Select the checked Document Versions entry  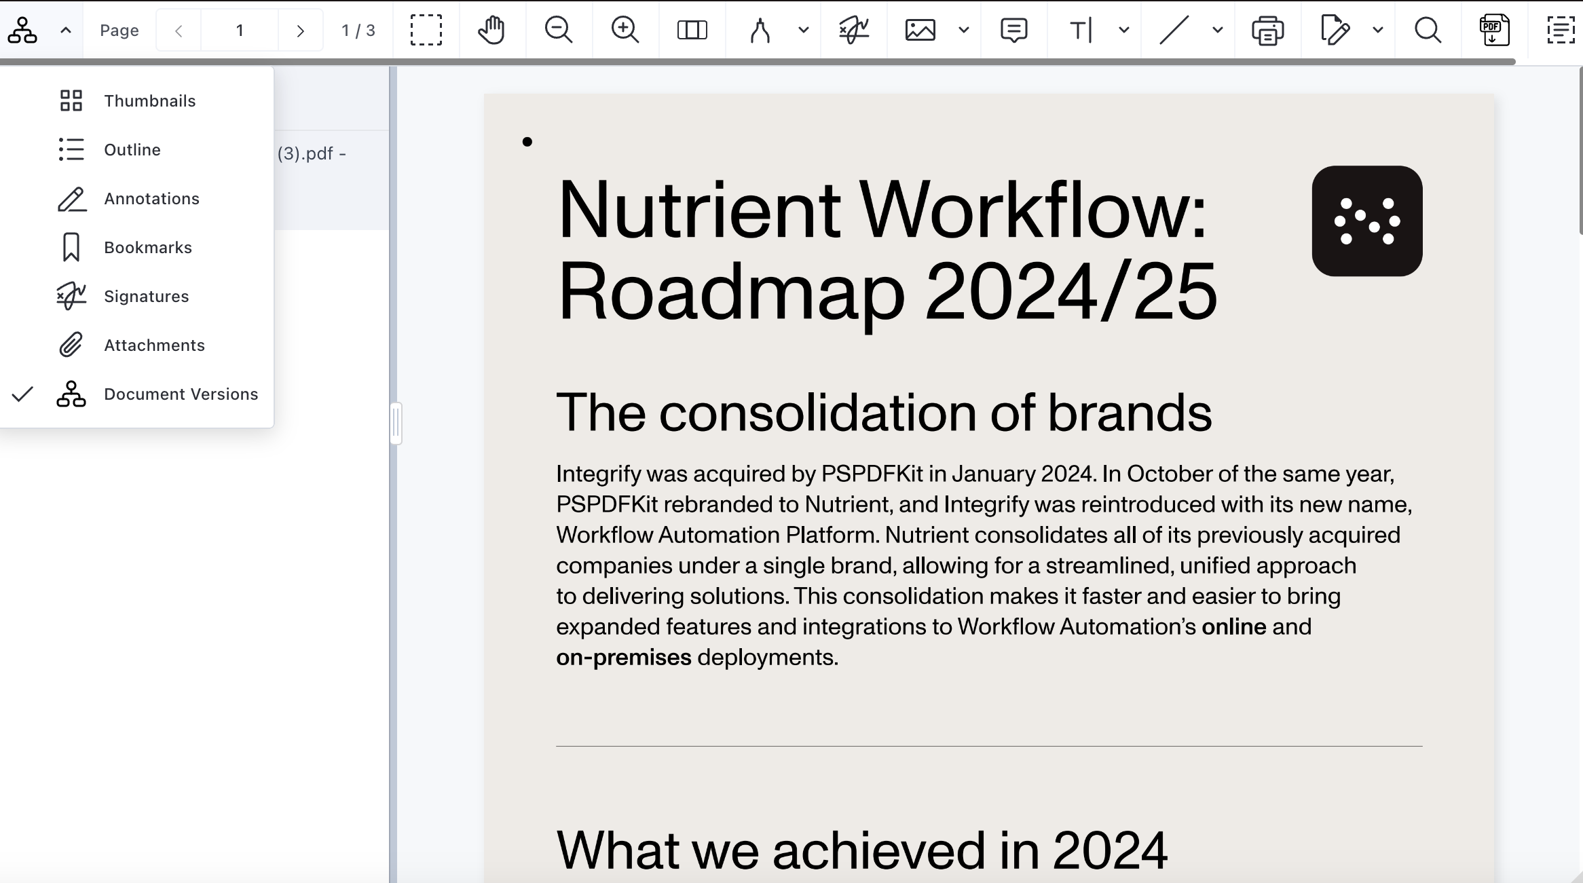pyautogui.click(x=137, y=394)
